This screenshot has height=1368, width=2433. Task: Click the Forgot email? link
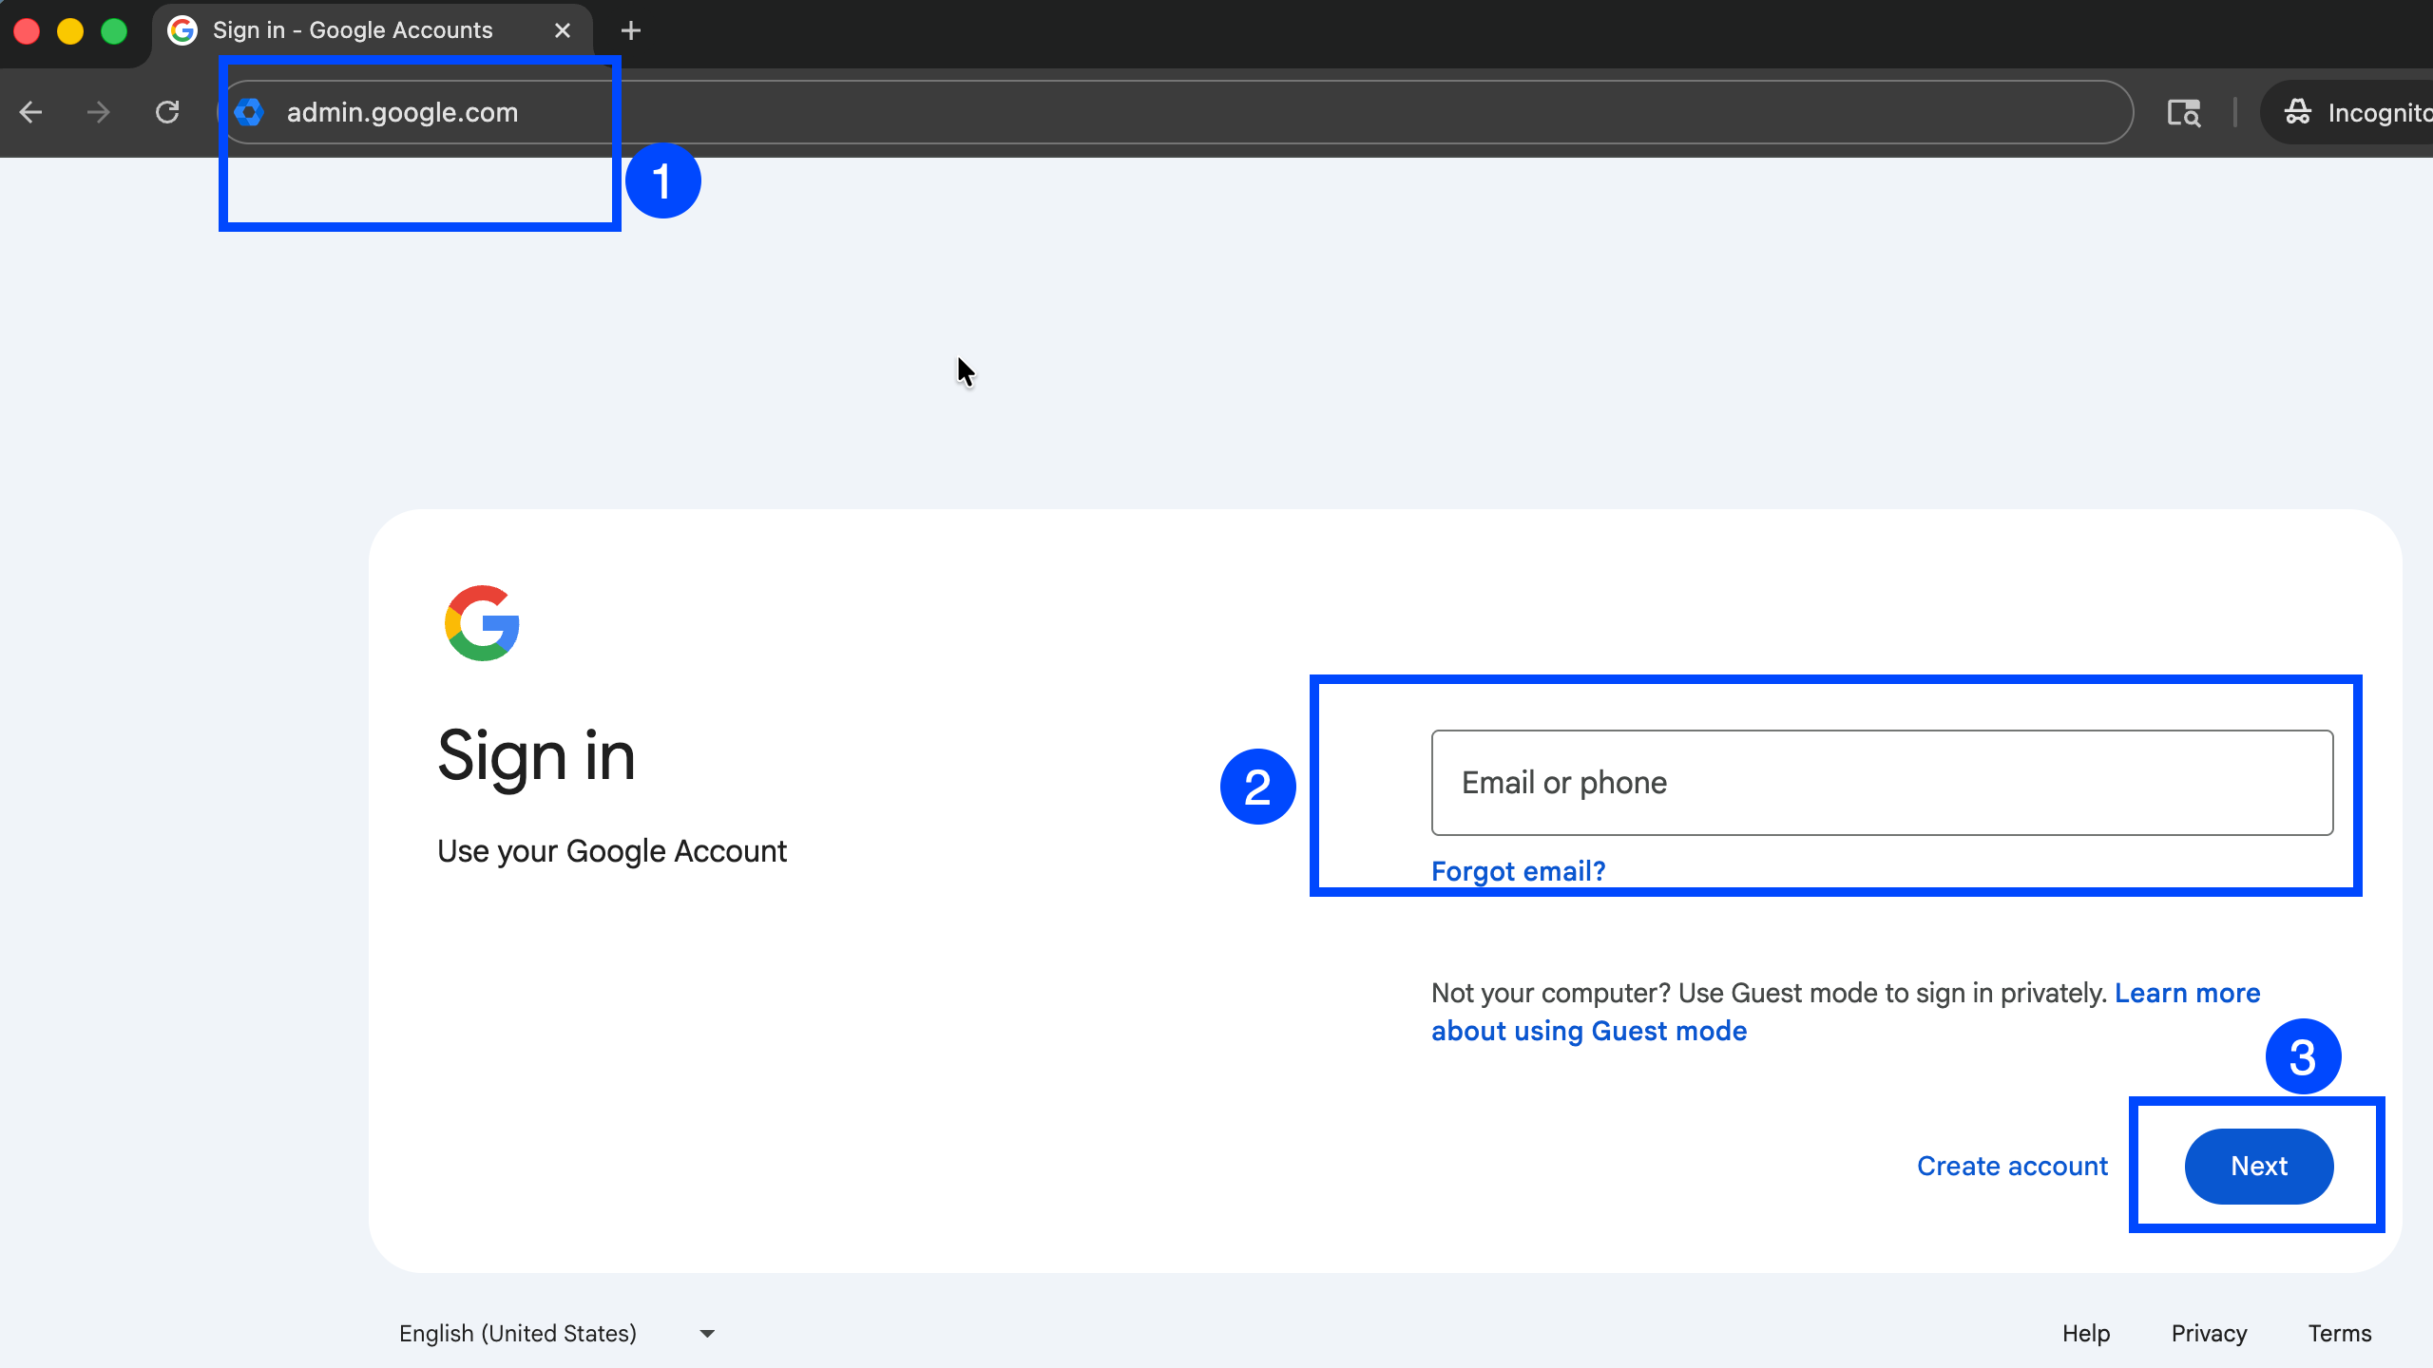coord(1518,871)
